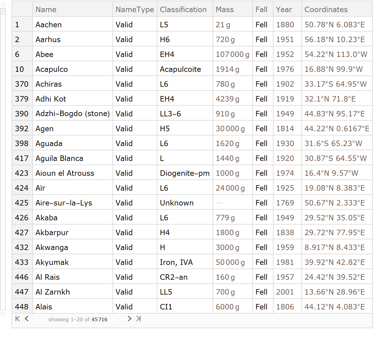Select the Name column header
The width and height of the screenshot is (373, 337).
pos(46,9)
